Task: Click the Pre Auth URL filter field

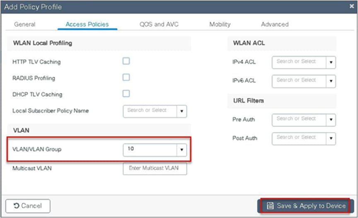Action: click(x=299, y=120)
